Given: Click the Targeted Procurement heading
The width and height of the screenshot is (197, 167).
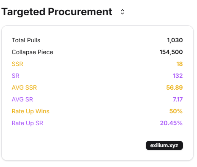Looking at the screenshot, I should (x=57, y=12).
